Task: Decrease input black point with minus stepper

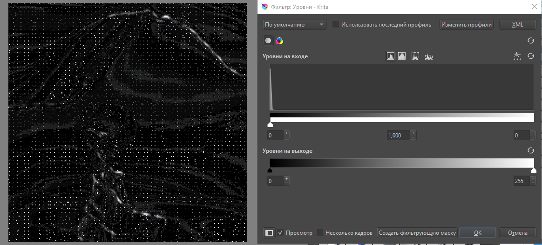Action: point(286,137)
